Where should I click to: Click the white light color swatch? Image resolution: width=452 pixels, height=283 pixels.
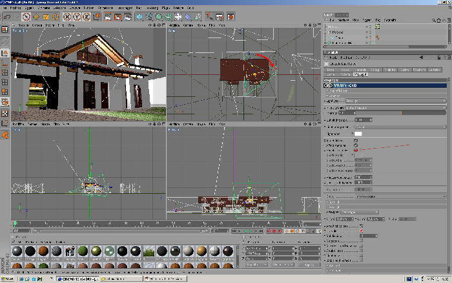pos(358,134)
